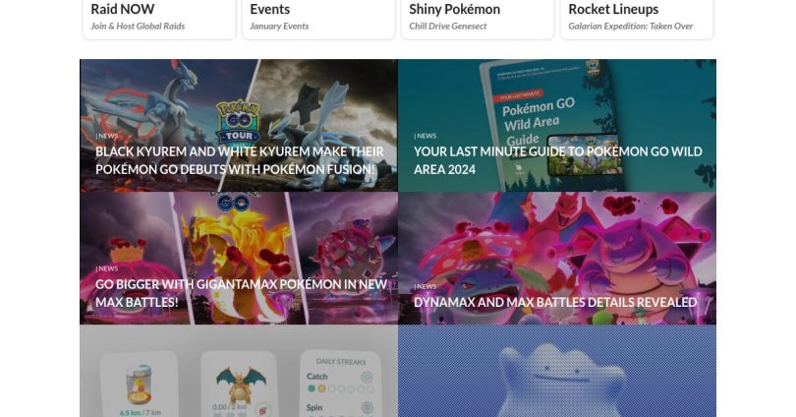Click the Pokémon GO logo above Gigantamax Charizard
Screen dimensions: 796x417
233,202
